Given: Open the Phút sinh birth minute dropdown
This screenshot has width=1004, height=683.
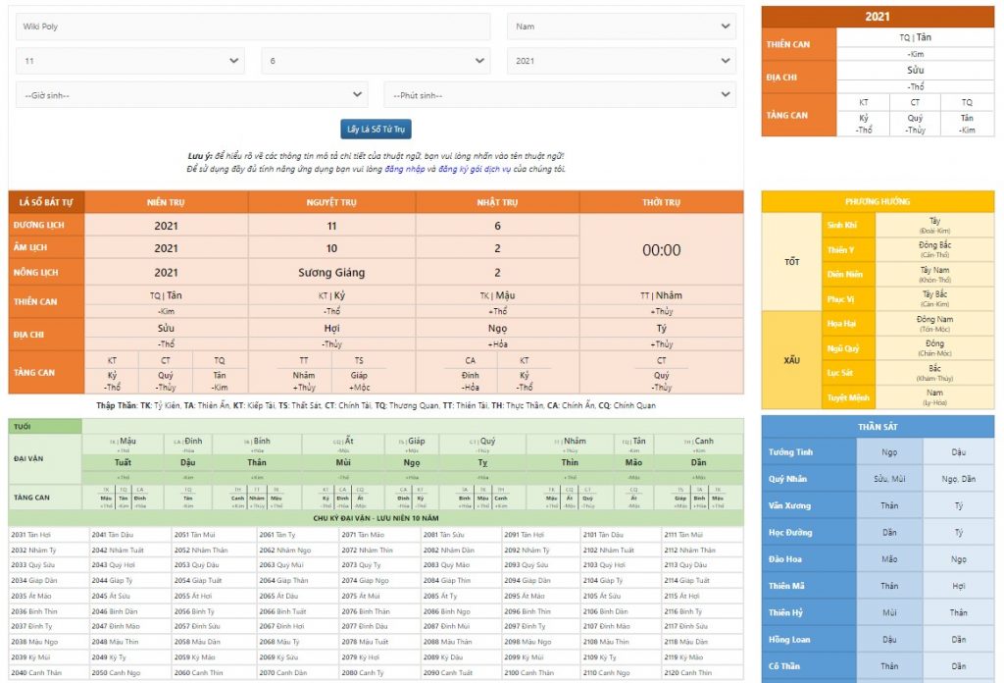Looking at the screenshot, I should tap(559, 95).
